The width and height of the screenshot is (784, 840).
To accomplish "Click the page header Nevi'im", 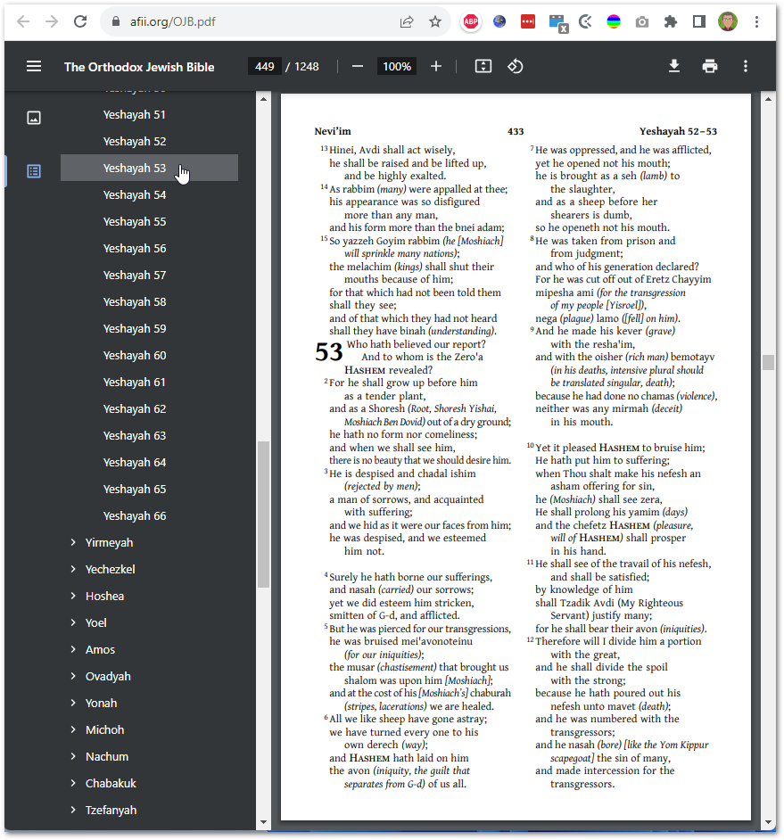I will pyautogui.click(x=333, y=131).
